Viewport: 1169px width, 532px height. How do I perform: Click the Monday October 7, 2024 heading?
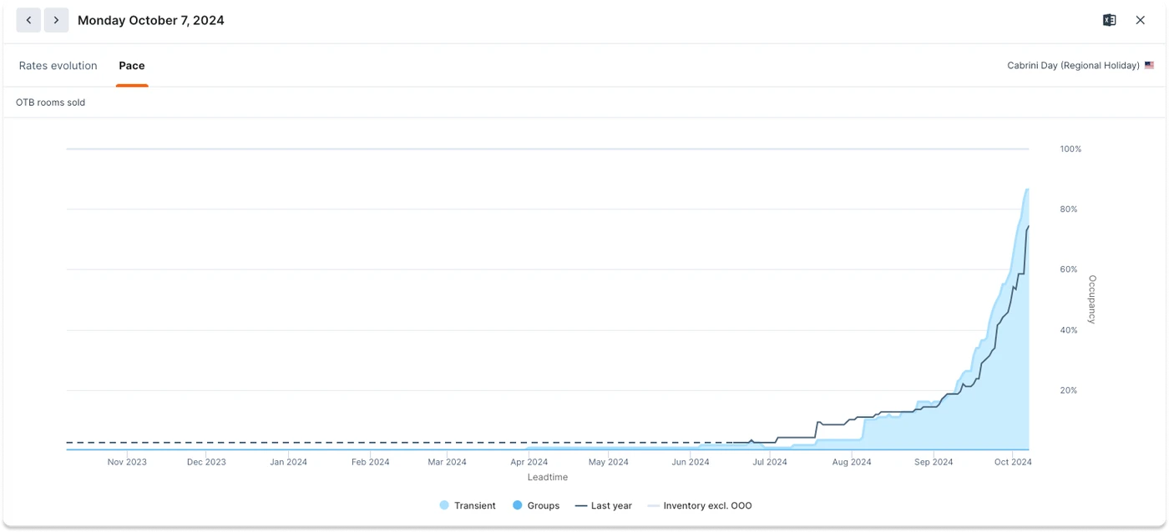pos(151,20)
